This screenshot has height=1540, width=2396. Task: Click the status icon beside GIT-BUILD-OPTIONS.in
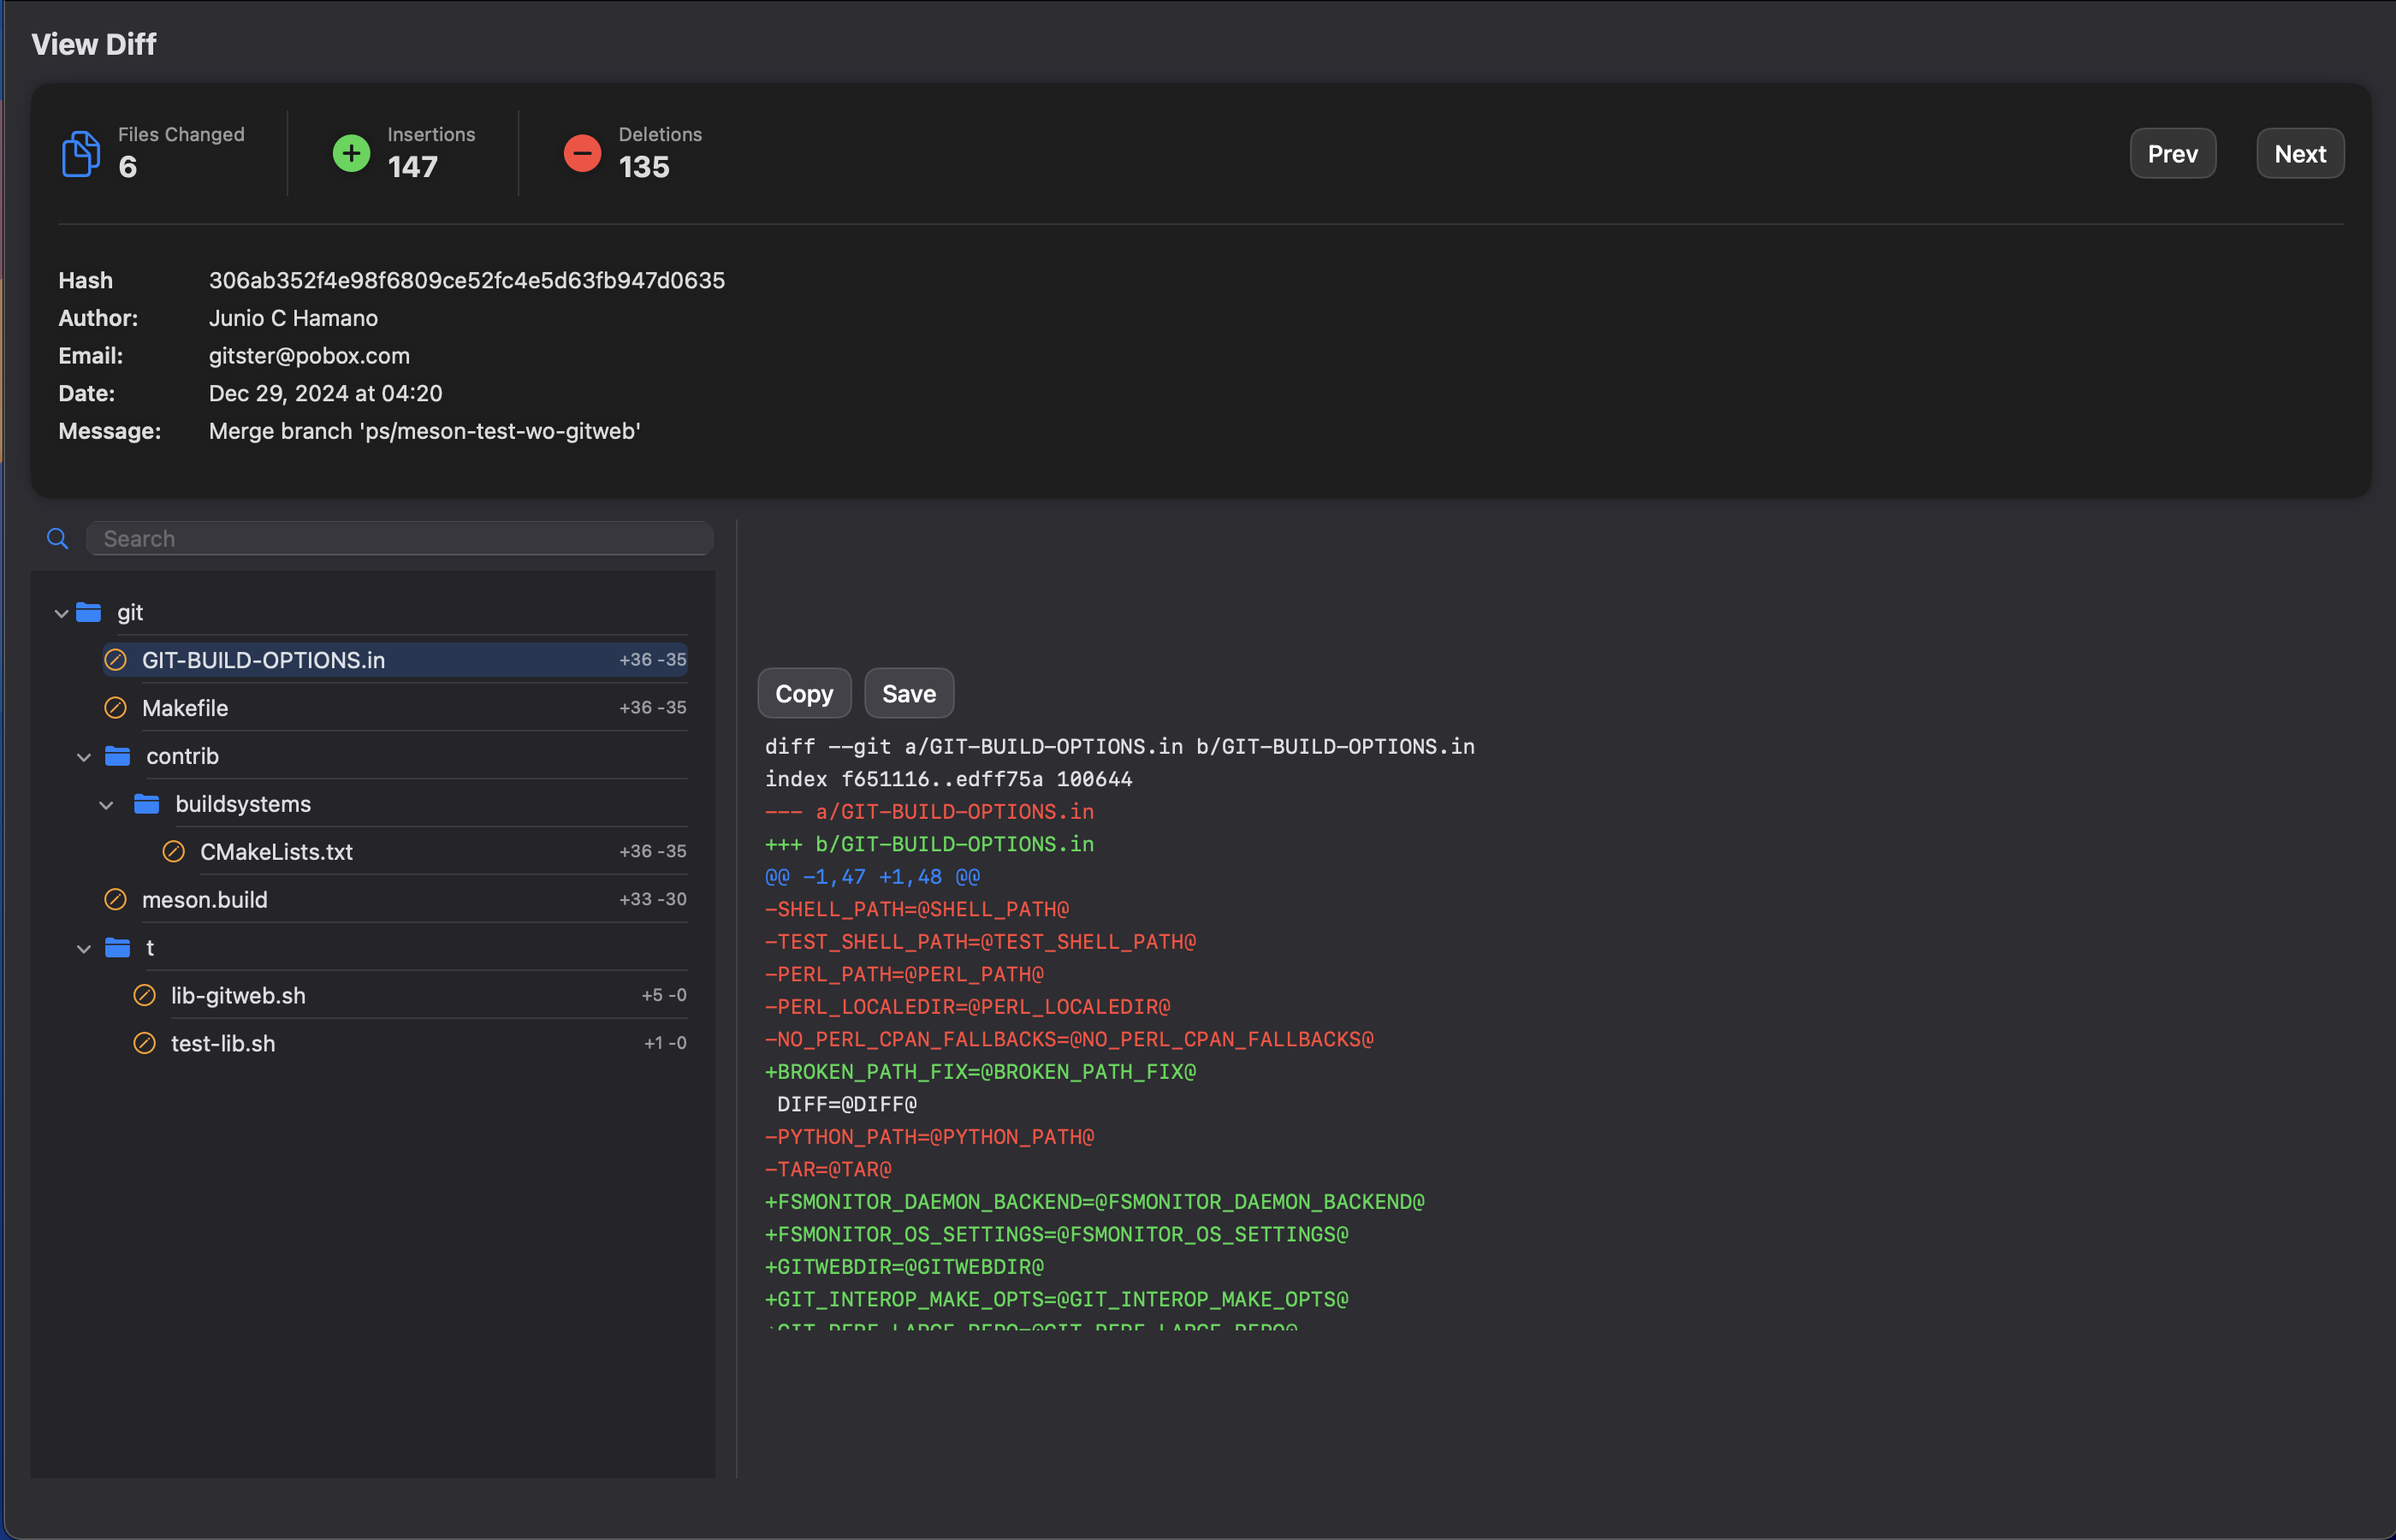point(116,659)
